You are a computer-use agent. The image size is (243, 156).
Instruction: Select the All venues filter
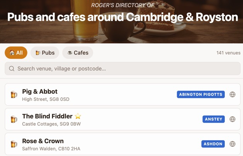pyautogui.click(x=16, y=53)
